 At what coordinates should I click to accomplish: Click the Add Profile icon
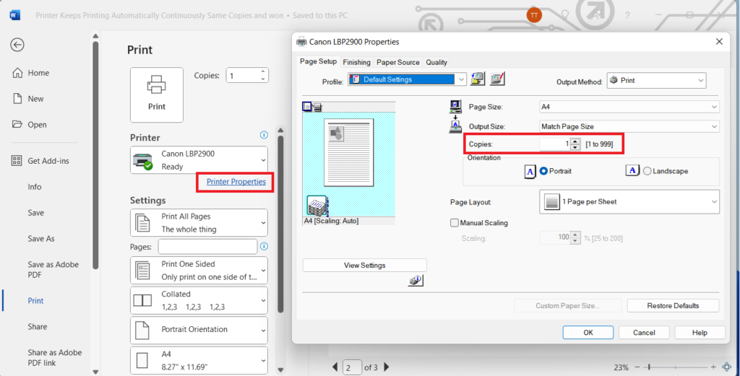coord(478,79)
